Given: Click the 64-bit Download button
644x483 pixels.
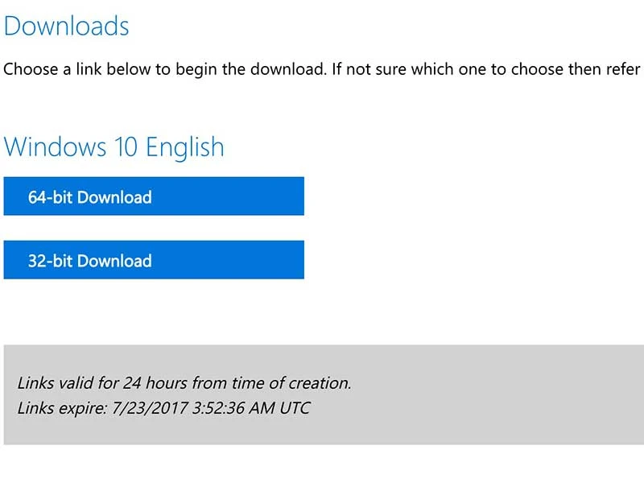Looking at the screenshot, I should tap(153, 196).
